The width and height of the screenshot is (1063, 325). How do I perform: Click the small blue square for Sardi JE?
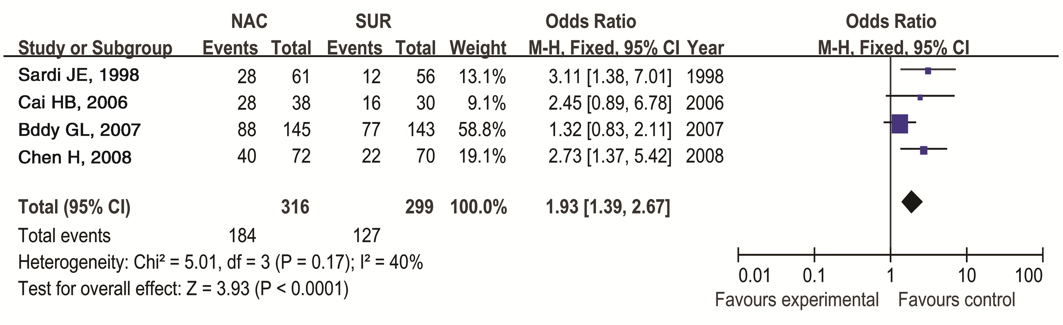click(928, 71)
